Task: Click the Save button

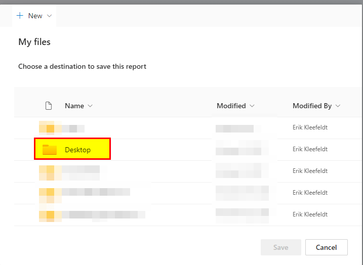Action: tap(280, 247)
